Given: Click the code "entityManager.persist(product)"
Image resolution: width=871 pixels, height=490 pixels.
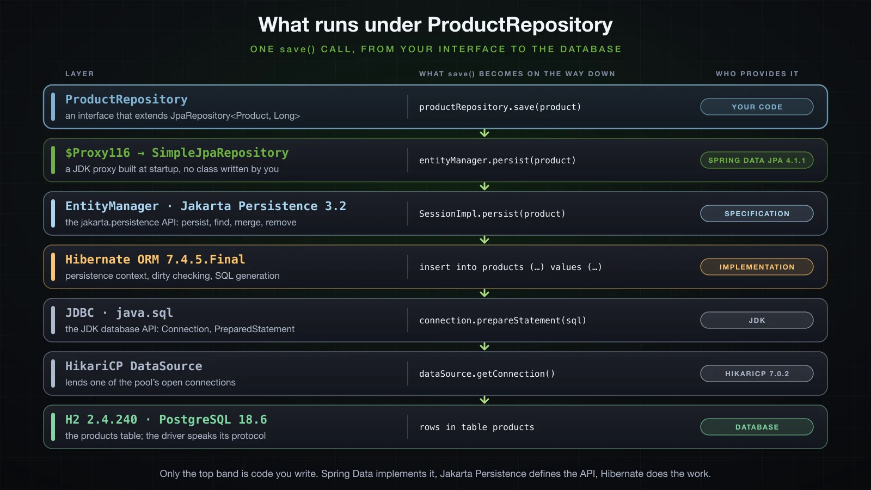Looking at the screenshot, I should coord(497,160).
